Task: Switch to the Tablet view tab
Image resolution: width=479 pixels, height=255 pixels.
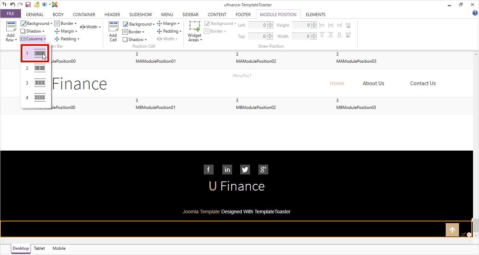Action: [x=39, y=248]
